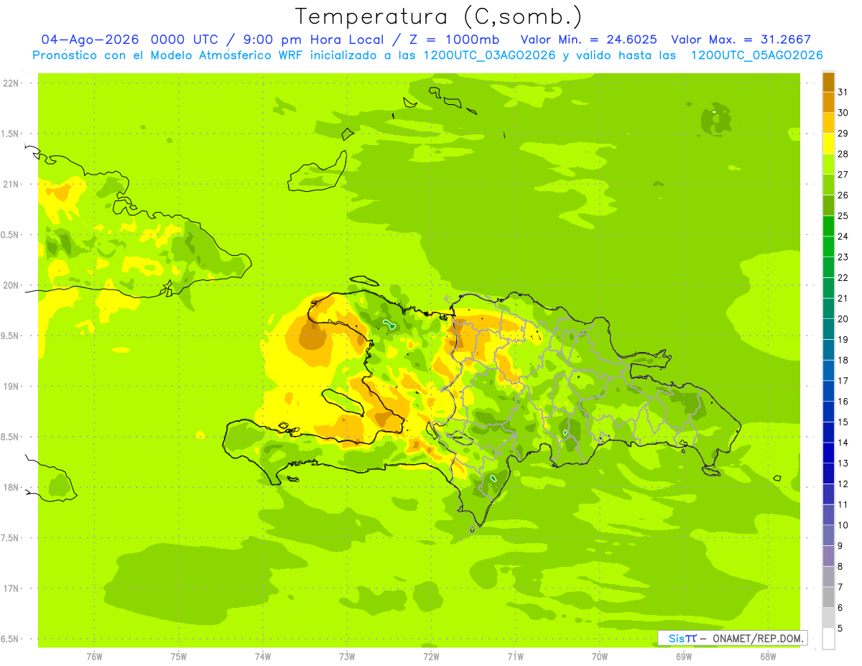Click the 68W longitude axis label
Screen dimensions: 862x666
pyautogui.click(x=768, y=656)
